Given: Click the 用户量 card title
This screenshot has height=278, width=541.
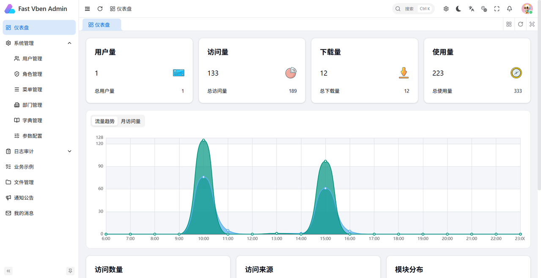Looking at the screenshot, I should [x=105, y=52].
